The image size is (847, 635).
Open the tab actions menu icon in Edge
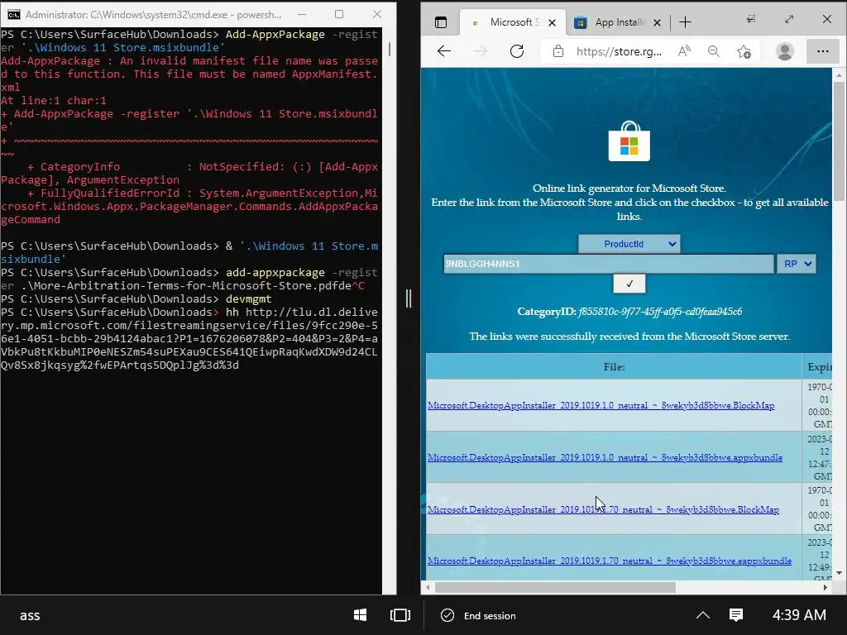(441, 22)
